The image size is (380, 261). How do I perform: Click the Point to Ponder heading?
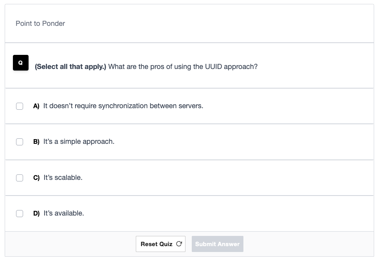(x=40, y=24)
